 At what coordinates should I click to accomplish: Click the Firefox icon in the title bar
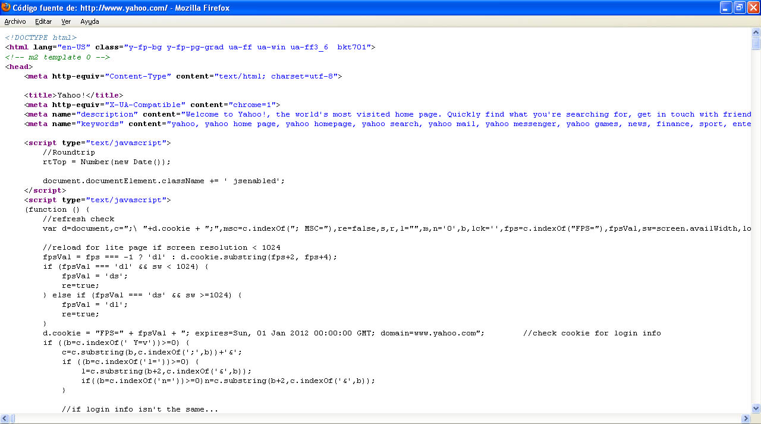6,8
